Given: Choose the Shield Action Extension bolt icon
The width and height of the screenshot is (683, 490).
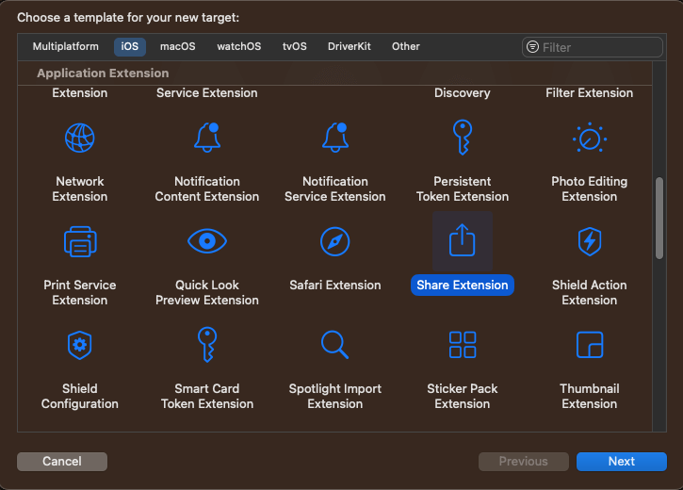Looking at the screenshot, I should click(590, 241).
